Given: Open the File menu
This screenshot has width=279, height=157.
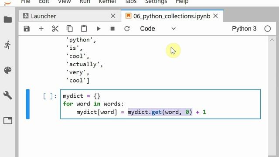Looking at the screenshot, I should pyautogui.click(x=26, y=2).
